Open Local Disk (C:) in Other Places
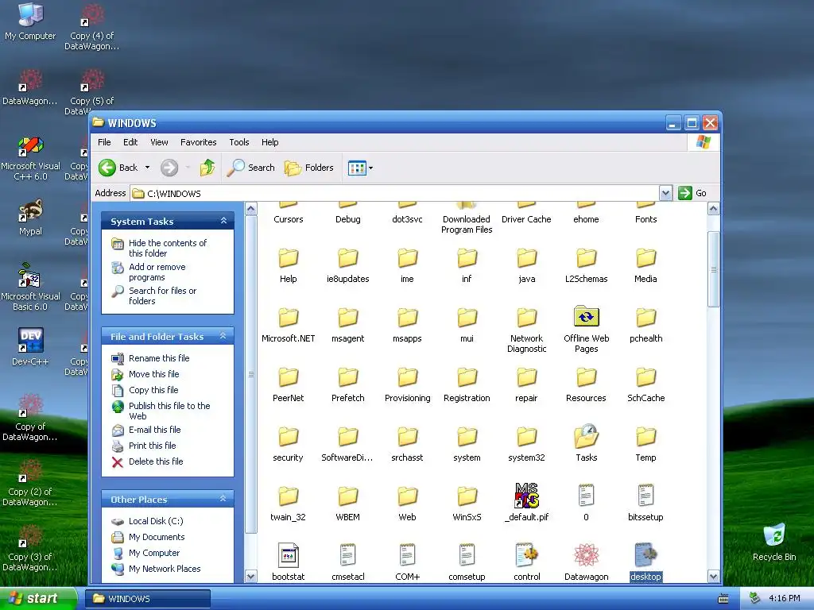Screen dimensions: 814x610 tap(156, 521)
